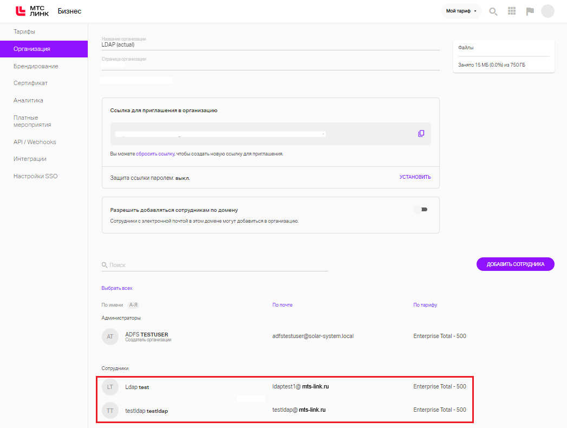The height and width of the screenshot is (428, 567).
Task: Click Ldap test's Enterprise Total - 500 plan
Action: (440, 386)
